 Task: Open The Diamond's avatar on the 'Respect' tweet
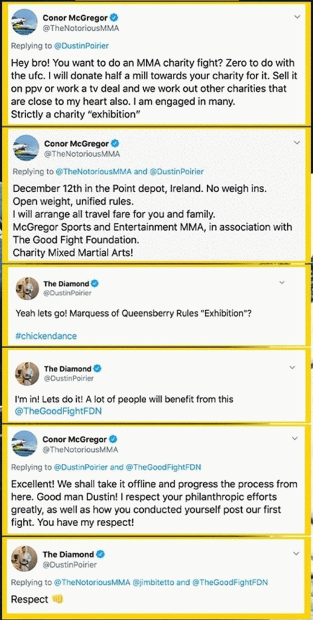[25, 559]
